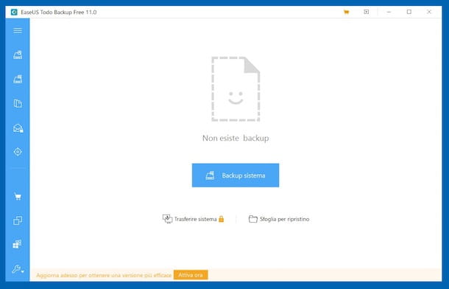Open Mail Backup envelope icon
The image size is (449, 289).
coord(18,128)
